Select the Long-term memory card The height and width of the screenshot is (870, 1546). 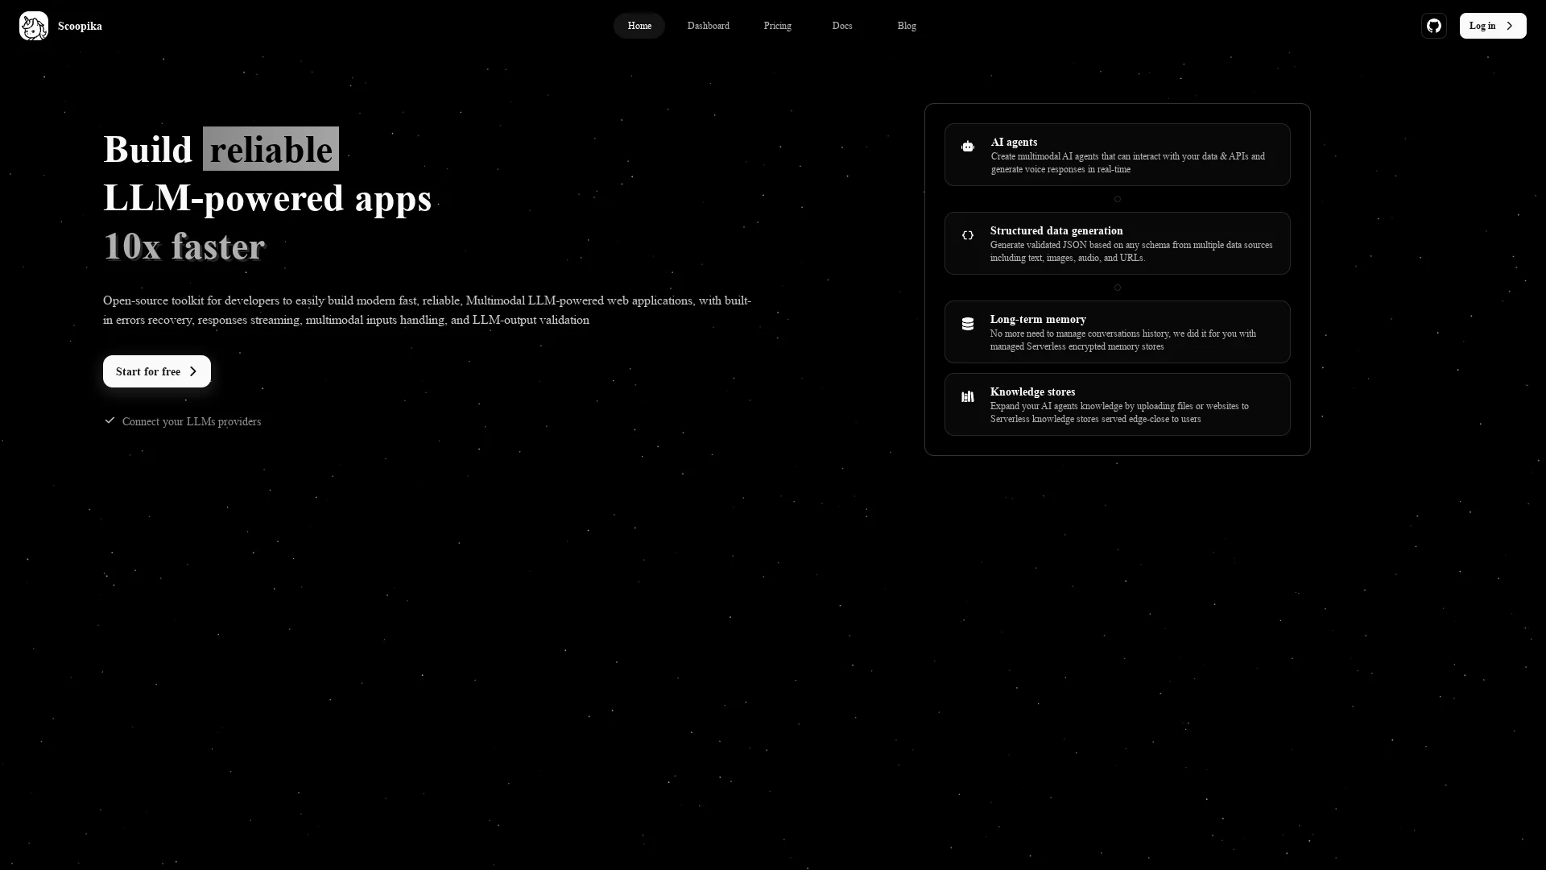[1118, 332]
